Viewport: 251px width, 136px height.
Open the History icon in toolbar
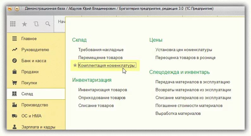tap(36, 24)
